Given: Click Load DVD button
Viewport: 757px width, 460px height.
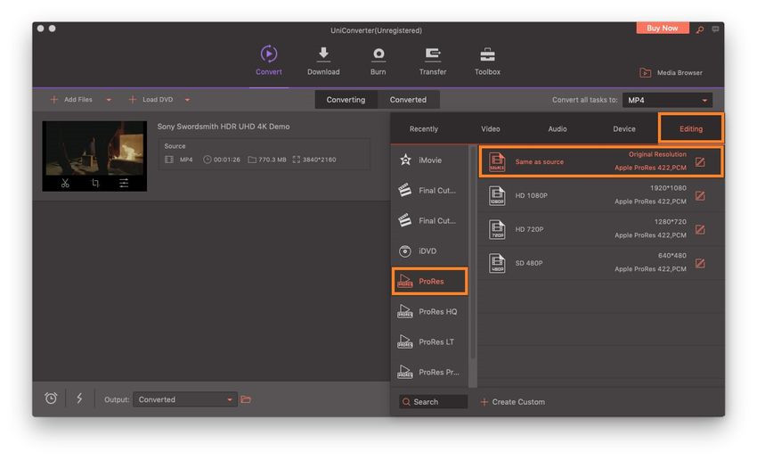Looking at the screenshot, I should [x=151, y=100].
